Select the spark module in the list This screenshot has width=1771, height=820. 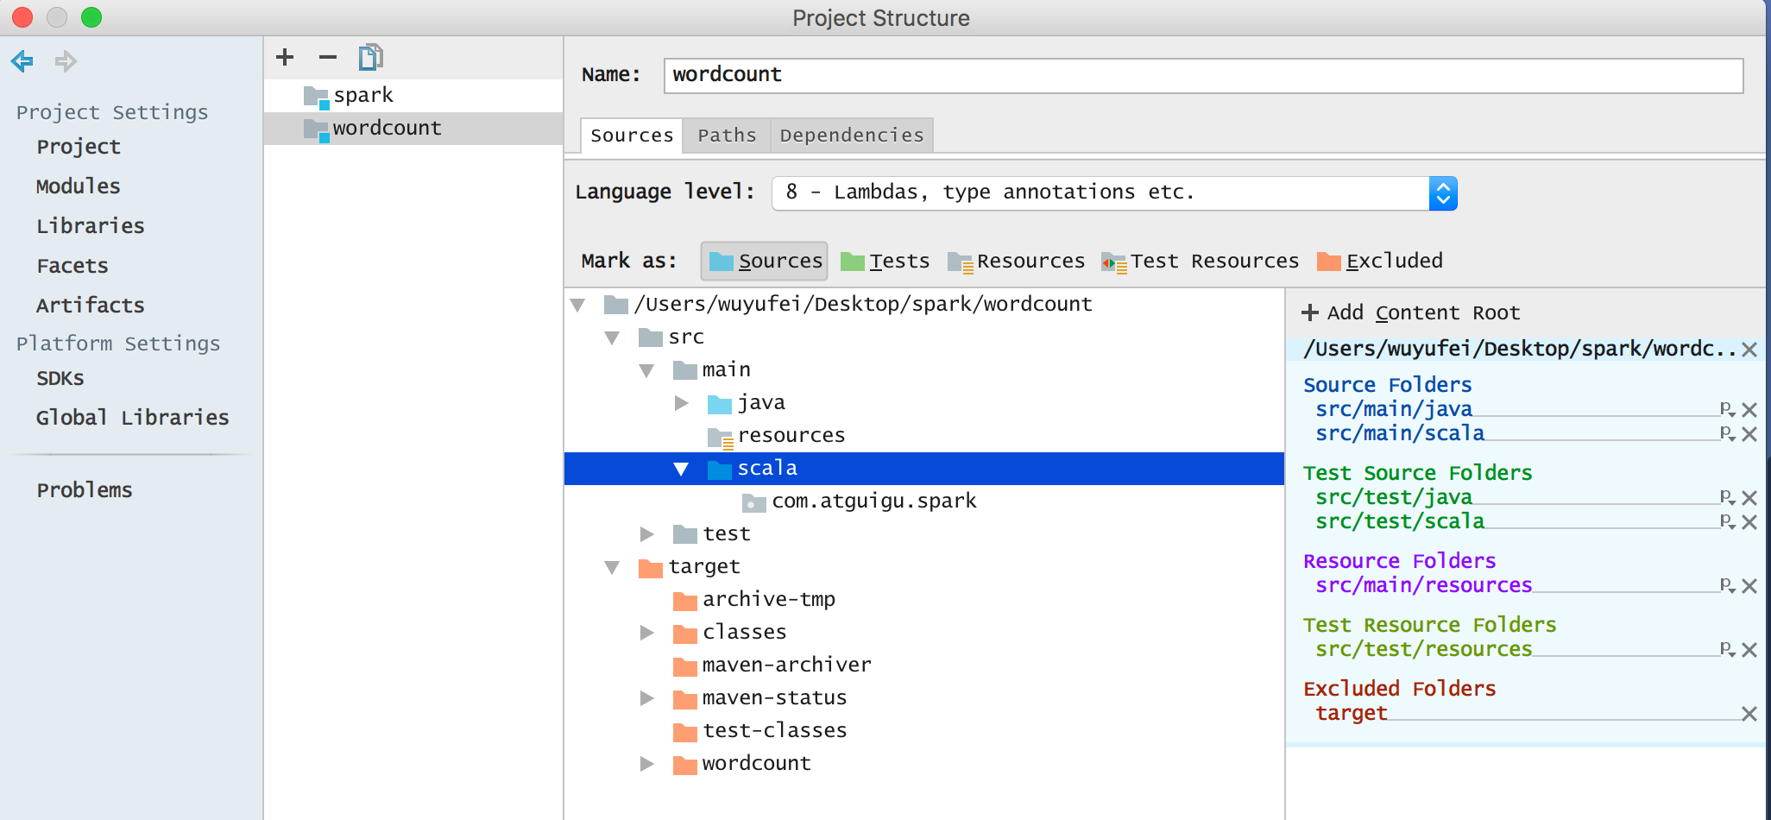tap(363, 95)
